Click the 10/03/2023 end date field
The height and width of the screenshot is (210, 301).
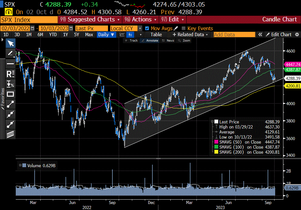coord(54,28)
